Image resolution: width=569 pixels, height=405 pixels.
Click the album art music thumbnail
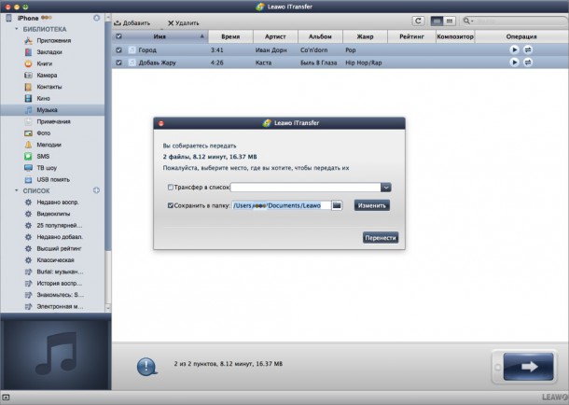56,354
